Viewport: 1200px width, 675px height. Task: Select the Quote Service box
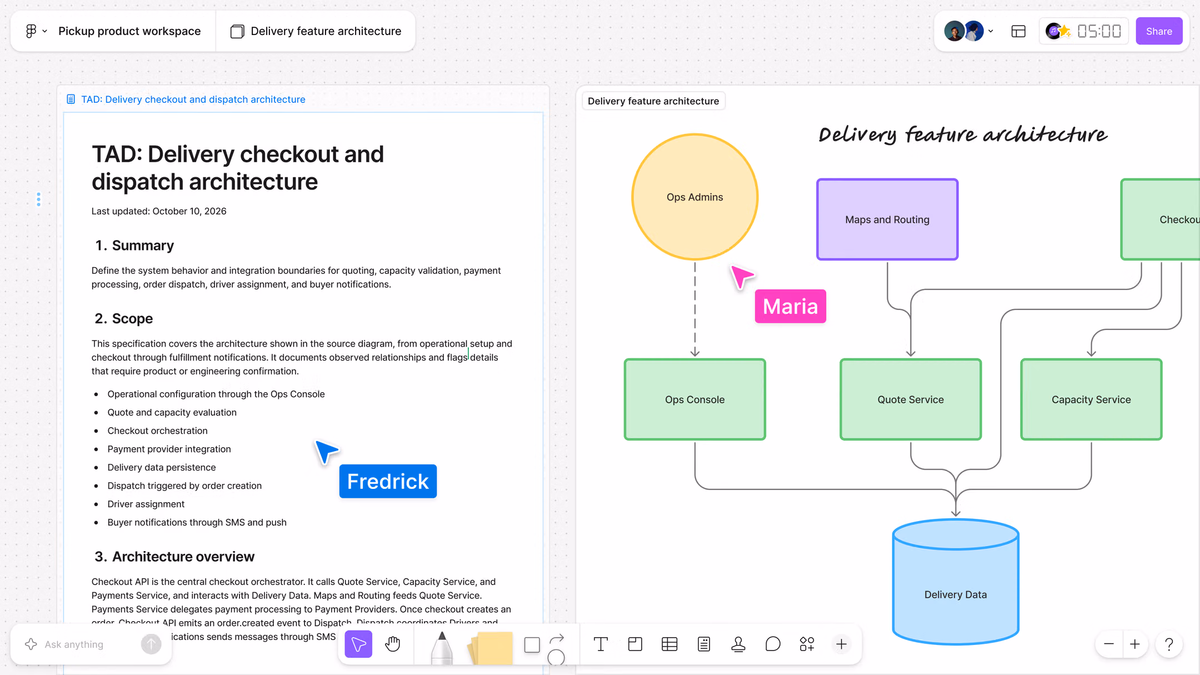(911, 399)
